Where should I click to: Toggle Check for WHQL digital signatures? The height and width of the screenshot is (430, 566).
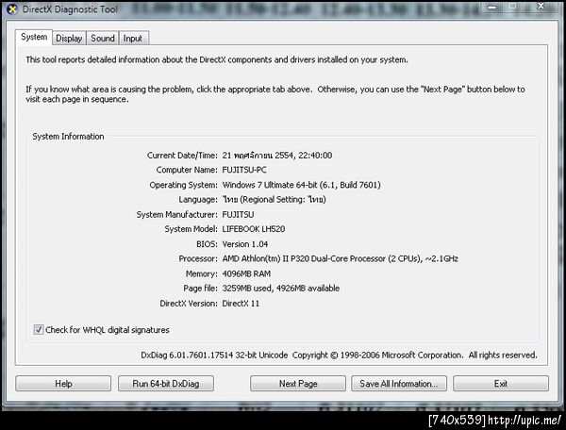pyautogui.click(x=39, y=330)
